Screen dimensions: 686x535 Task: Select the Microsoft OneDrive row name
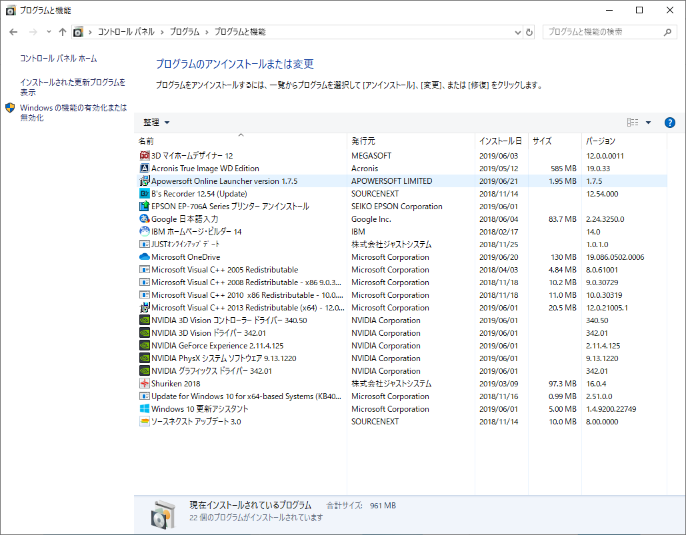[185, 257]
